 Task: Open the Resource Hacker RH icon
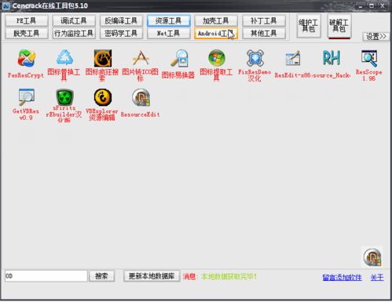(x=331, y=58)
